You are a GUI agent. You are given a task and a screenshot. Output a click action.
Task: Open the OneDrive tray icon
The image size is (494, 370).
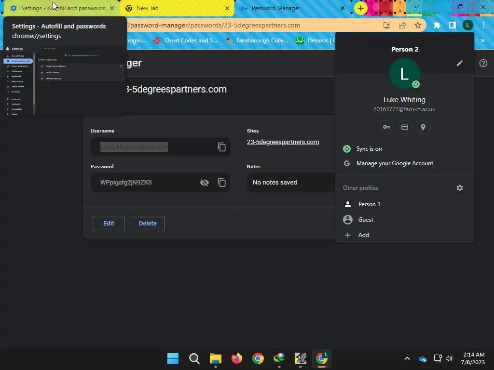point(423,358)
